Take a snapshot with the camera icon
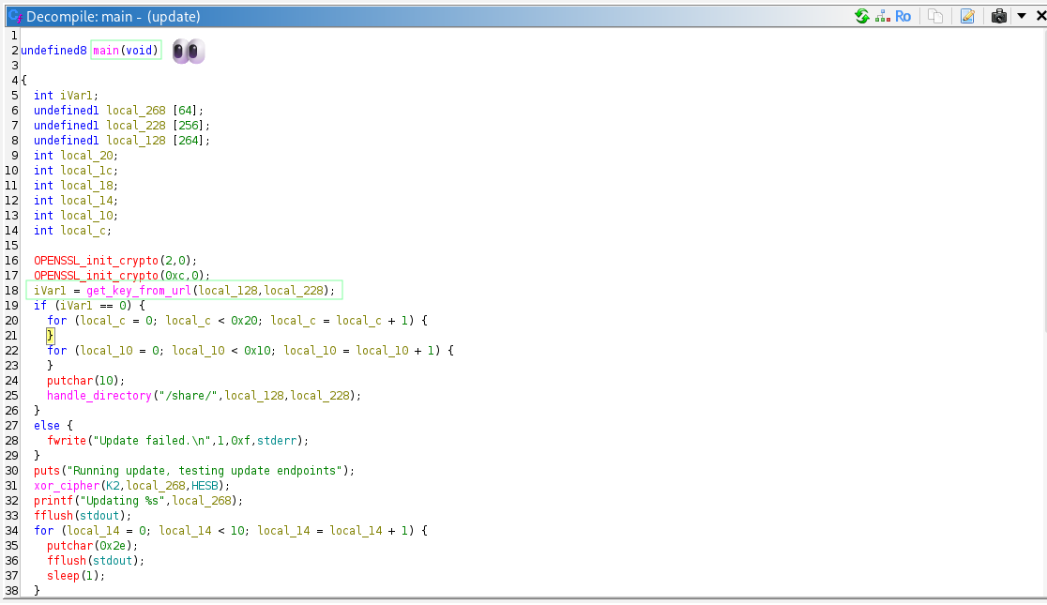This screenshot has width=1047, height=605. click(x=999, y=16)
